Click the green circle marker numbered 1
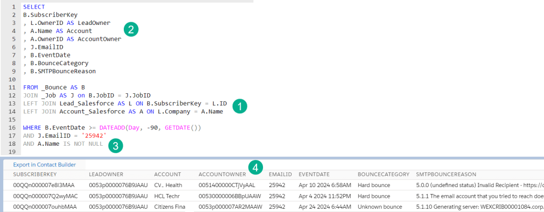This screenshot has height=212, width=544. (x=241, y=105)
